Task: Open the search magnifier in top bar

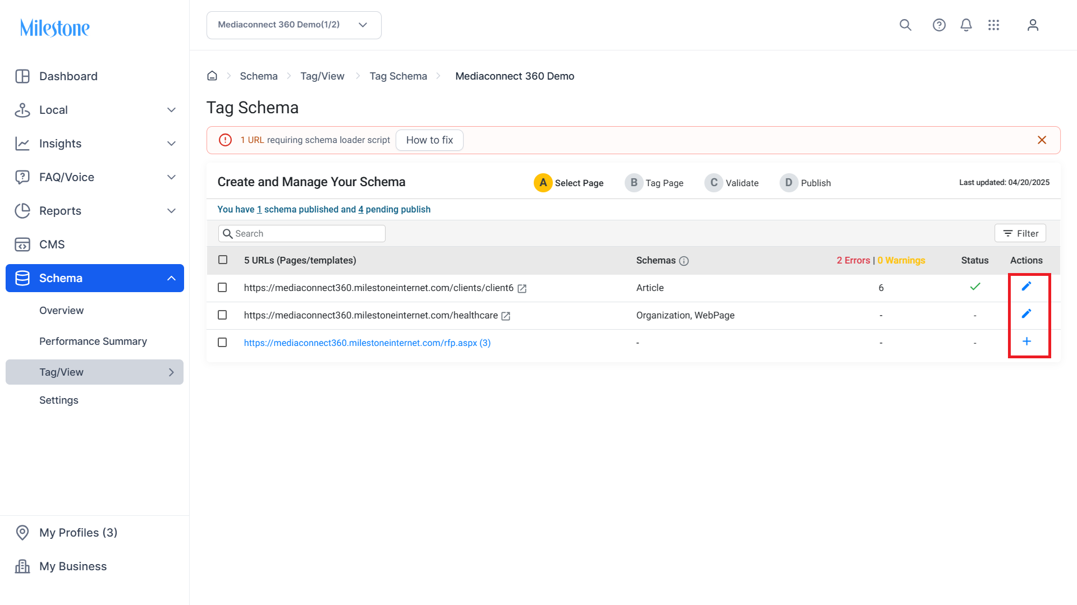Action: click(x=905, y=25)
